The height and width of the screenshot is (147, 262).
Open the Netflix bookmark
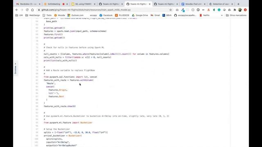[205, 15]
